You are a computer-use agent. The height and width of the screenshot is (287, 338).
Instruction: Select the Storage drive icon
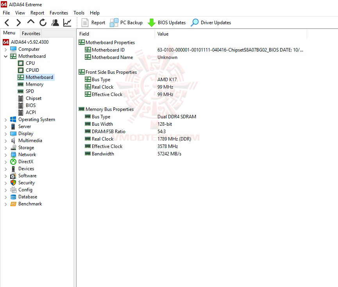click(x=13, y=147)
